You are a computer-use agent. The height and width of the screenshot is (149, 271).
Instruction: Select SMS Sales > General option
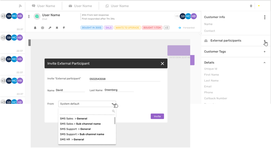(74, 119)
